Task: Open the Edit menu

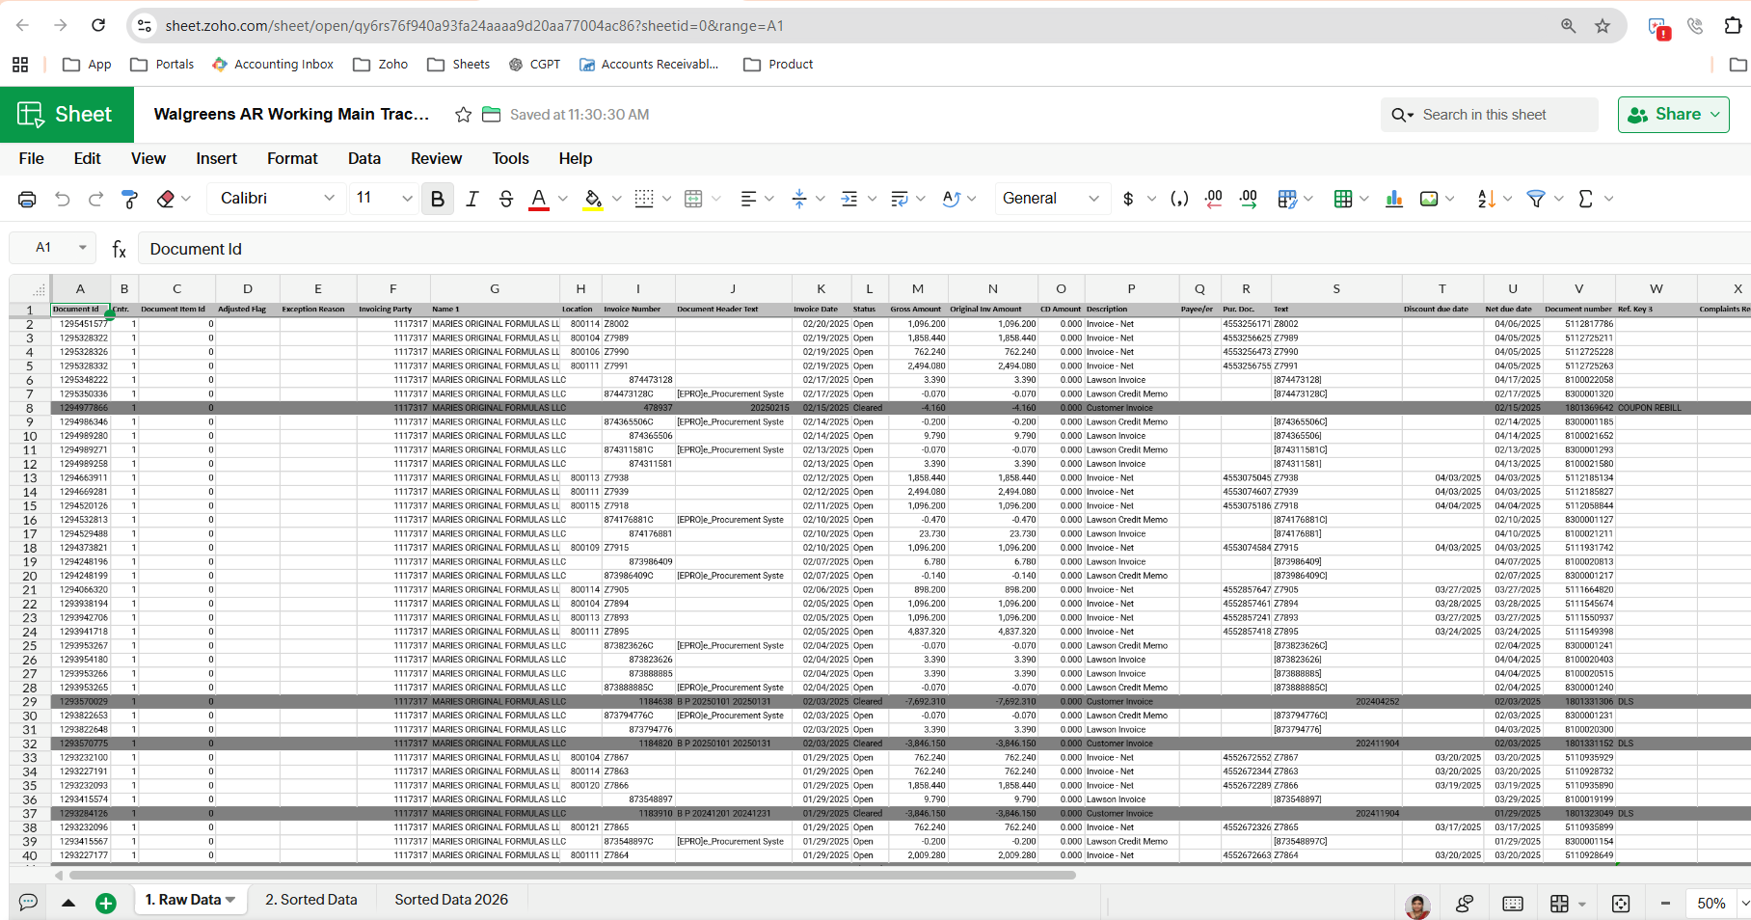Action: (87, 159)
